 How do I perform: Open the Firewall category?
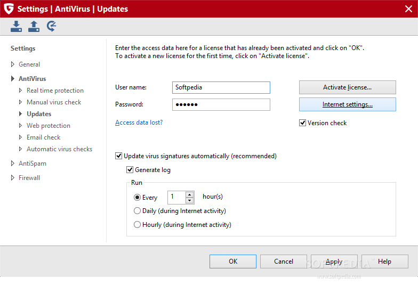(x=29, y=178)
